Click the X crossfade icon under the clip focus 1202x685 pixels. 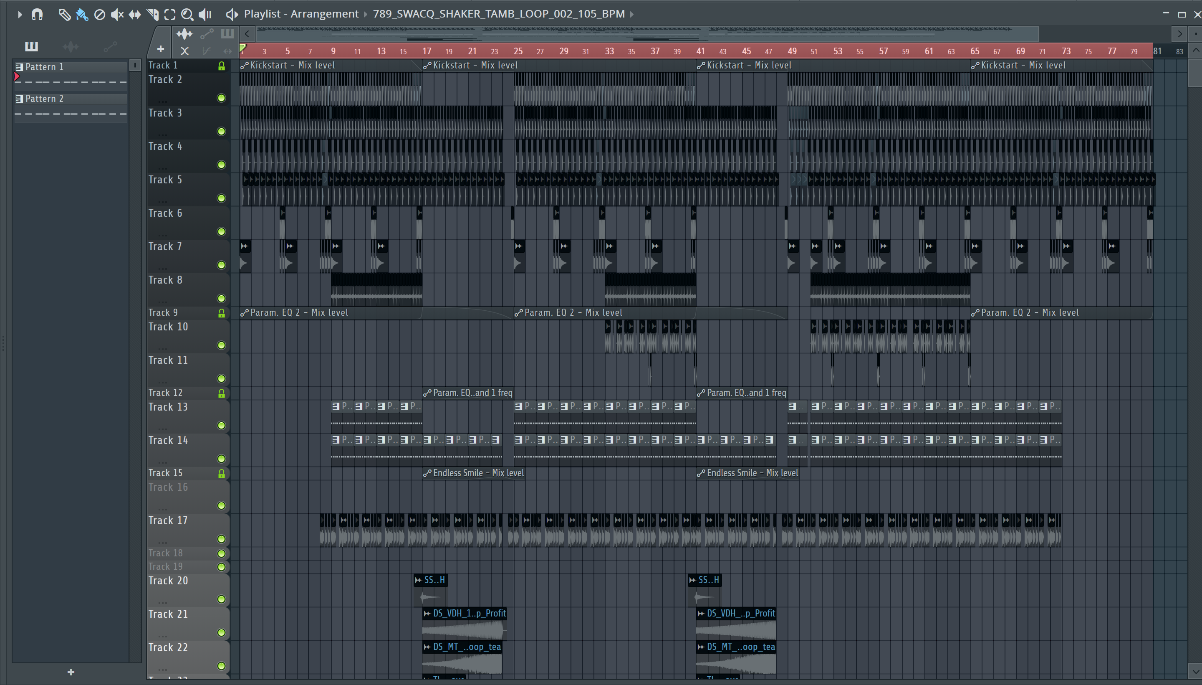click(x=185, y=51)
